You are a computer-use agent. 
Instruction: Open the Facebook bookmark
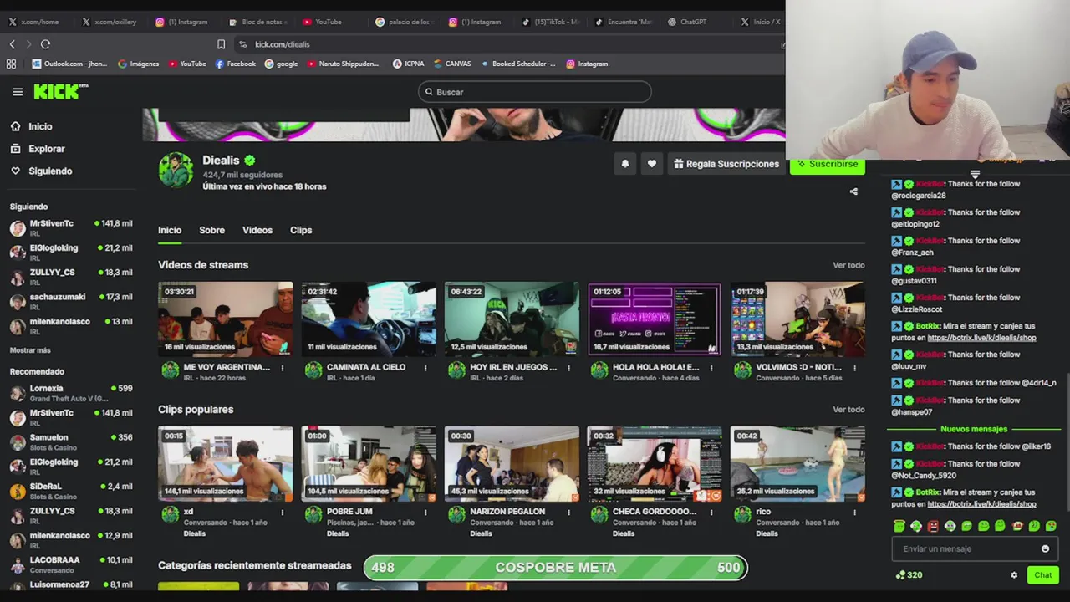pyautogui.click(x=236, y=64)
